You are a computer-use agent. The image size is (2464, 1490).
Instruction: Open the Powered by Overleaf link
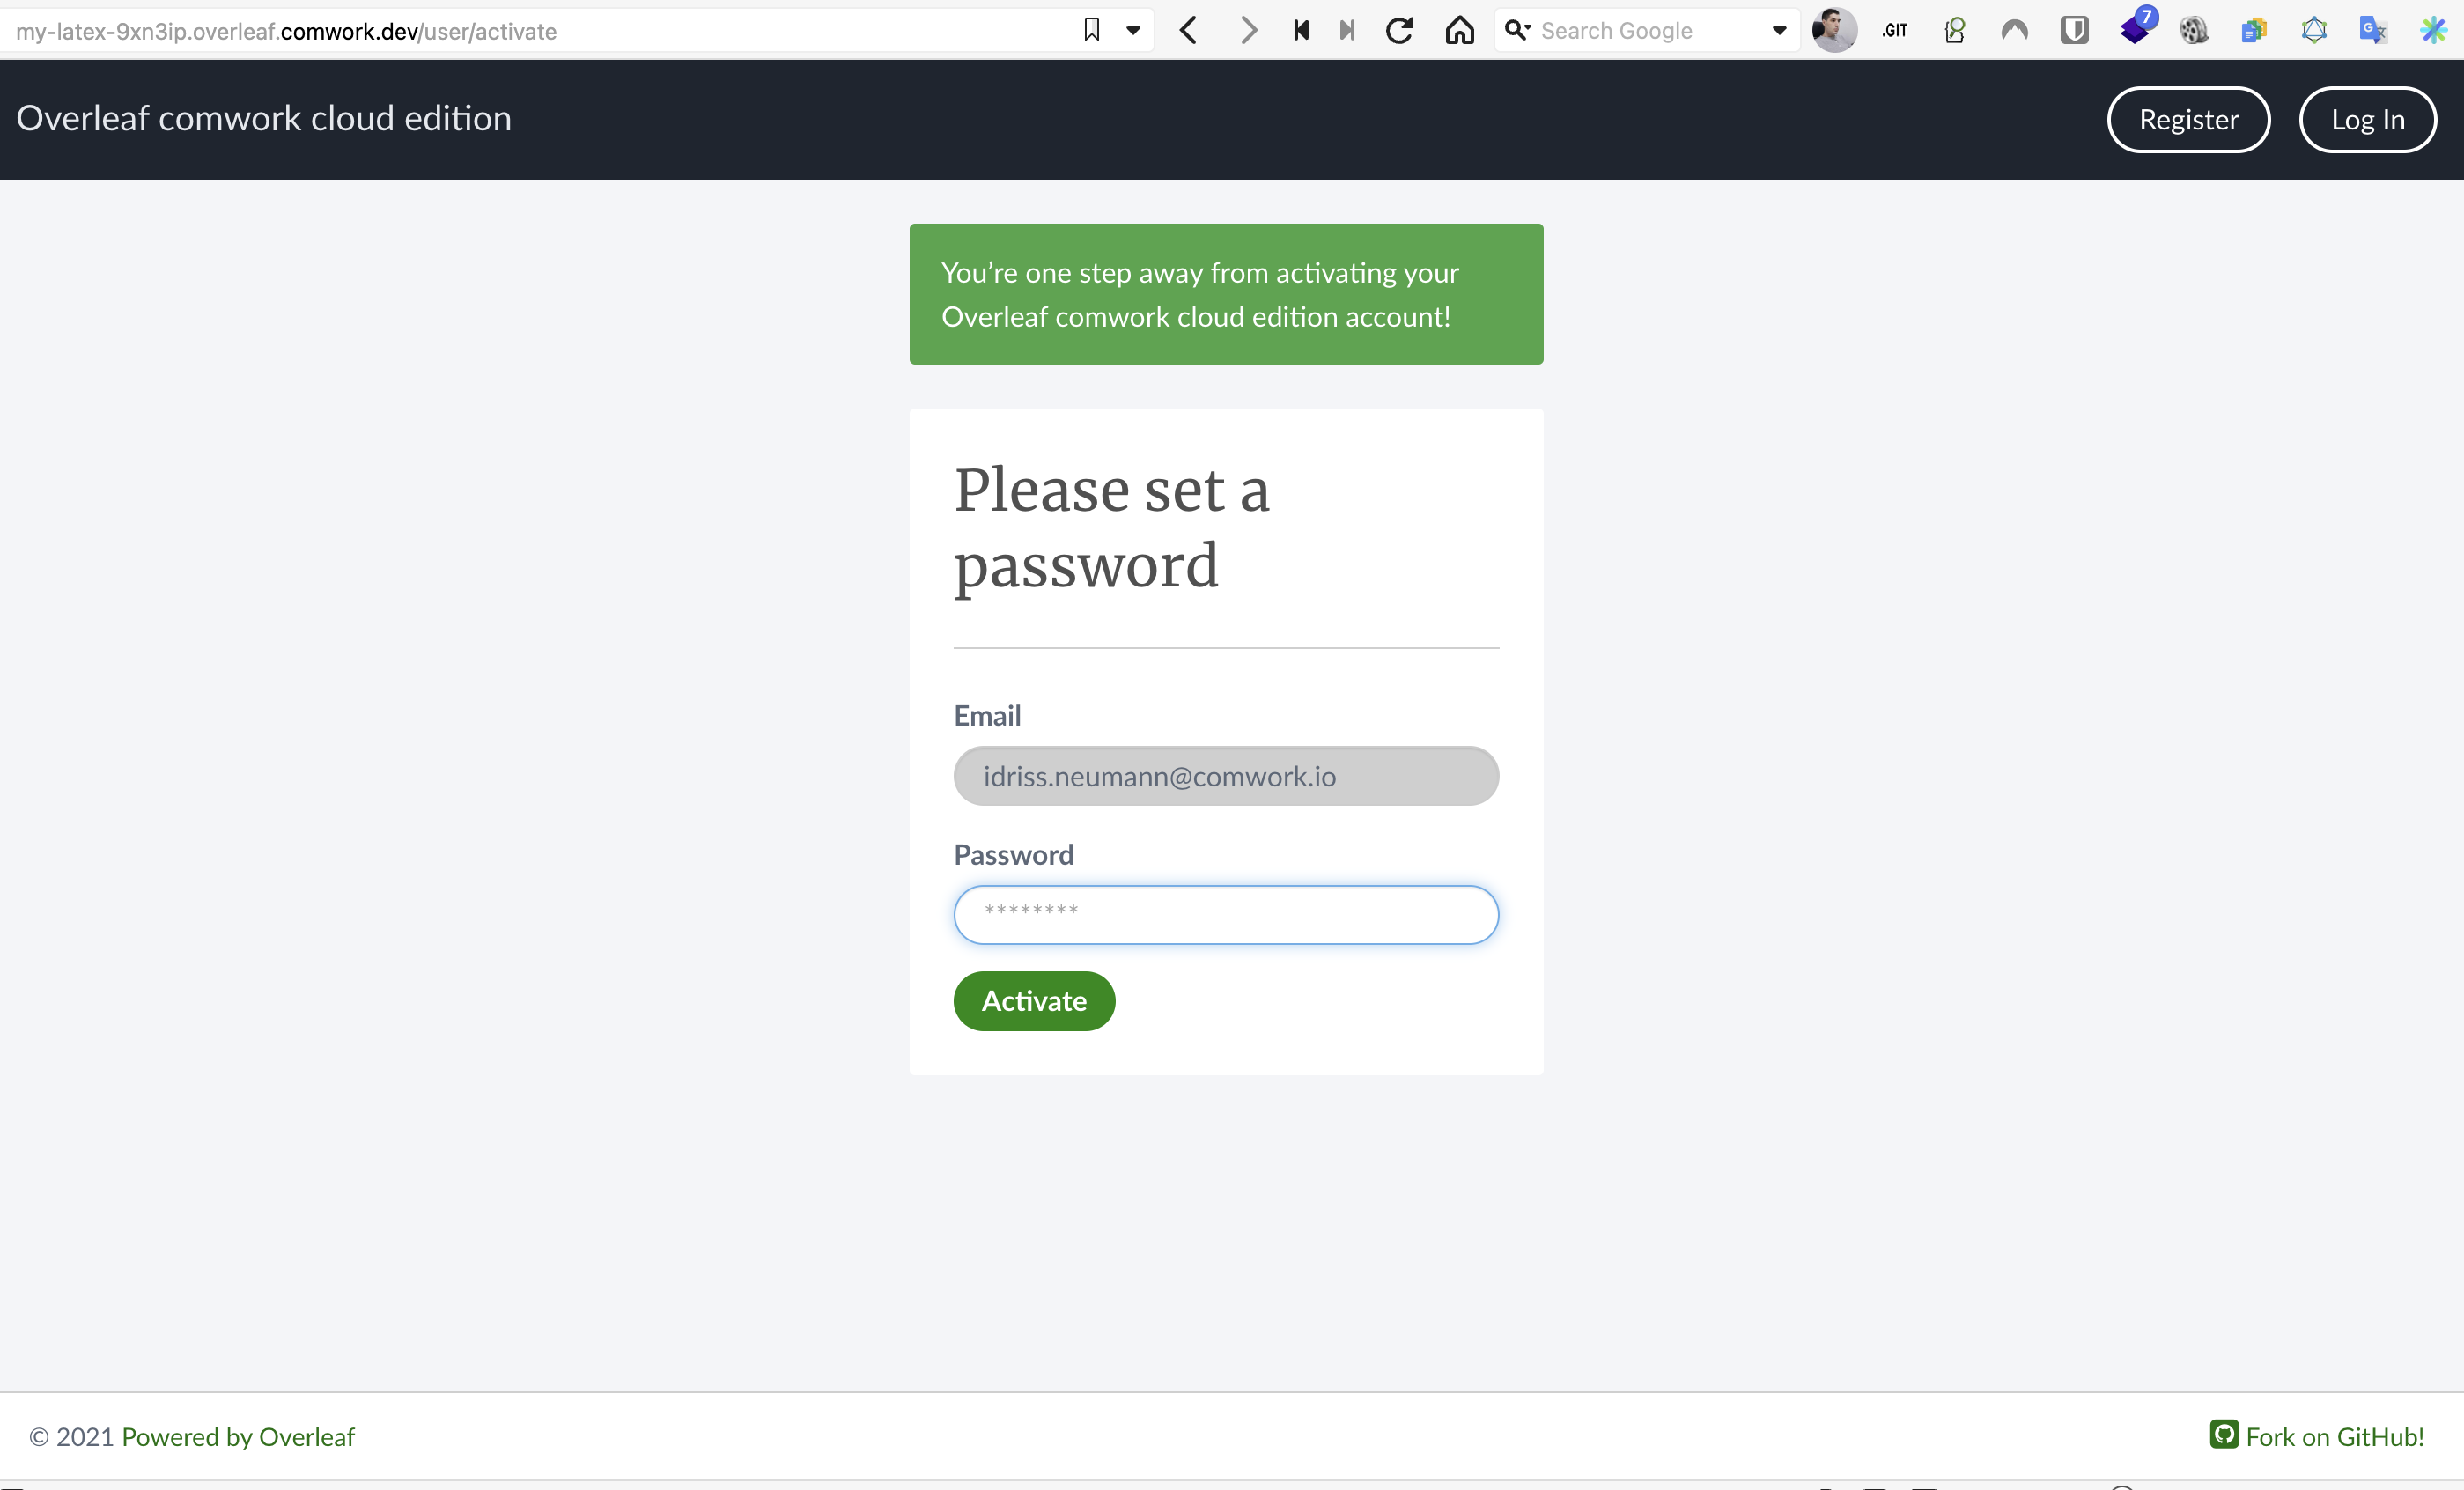click(x=238, y=1437)
